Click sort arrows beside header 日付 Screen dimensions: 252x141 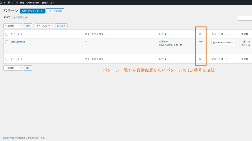[x=165, y=34]
